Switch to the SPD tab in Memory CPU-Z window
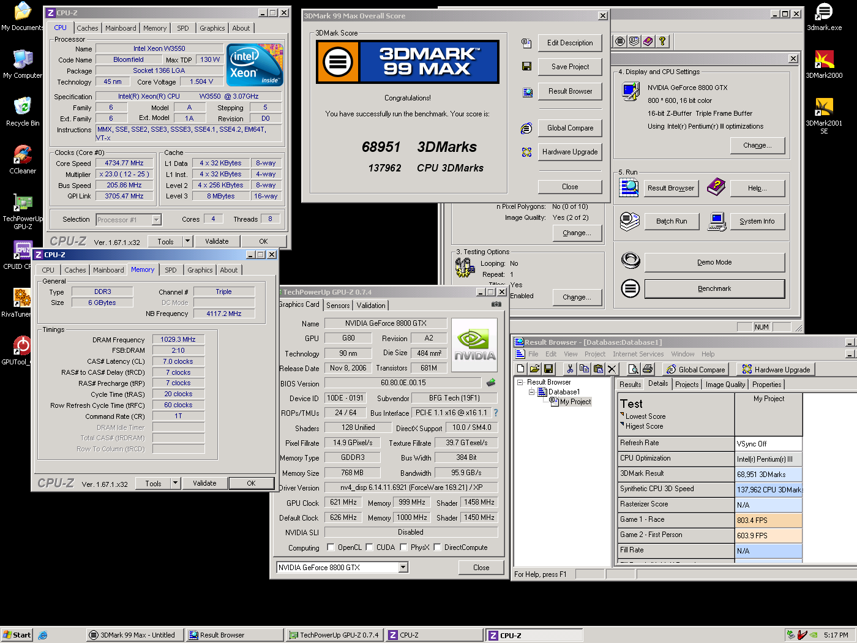Screen dimensions: 857x643 click(x=171, y=270)
